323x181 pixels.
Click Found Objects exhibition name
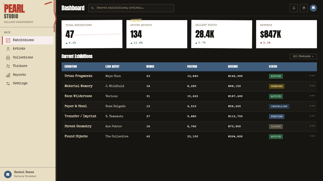pyautogui.click(x=76, y=136)
